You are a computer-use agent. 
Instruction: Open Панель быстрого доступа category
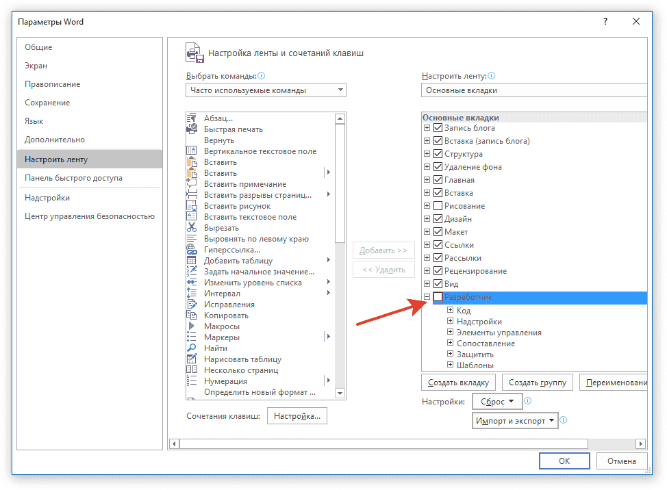90,178
